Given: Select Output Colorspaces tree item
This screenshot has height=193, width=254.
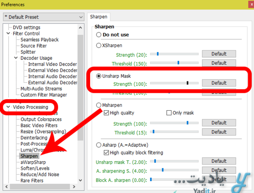Looking at the screenshot, I should (x=41, y=119).
